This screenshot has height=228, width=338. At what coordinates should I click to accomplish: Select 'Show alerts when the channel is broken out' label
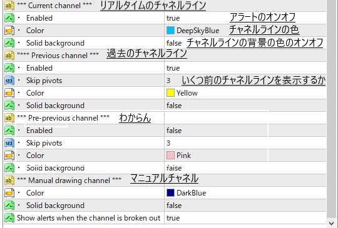[x=89, y=218]
